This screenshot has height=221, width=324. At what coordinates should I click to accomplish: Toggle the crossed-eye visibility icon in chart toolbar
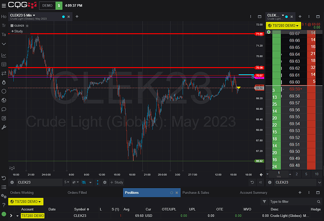click(x=84, y=183)
